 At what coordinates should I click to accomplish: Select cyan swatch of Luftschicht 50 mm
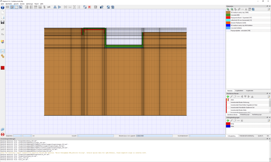point(228,20)
